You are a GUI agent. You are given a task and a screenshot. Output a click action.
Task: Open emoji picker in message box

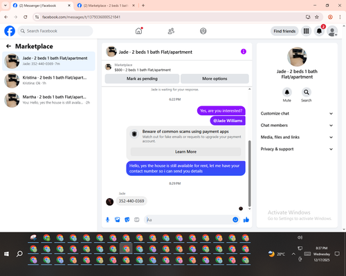[235, 219]
